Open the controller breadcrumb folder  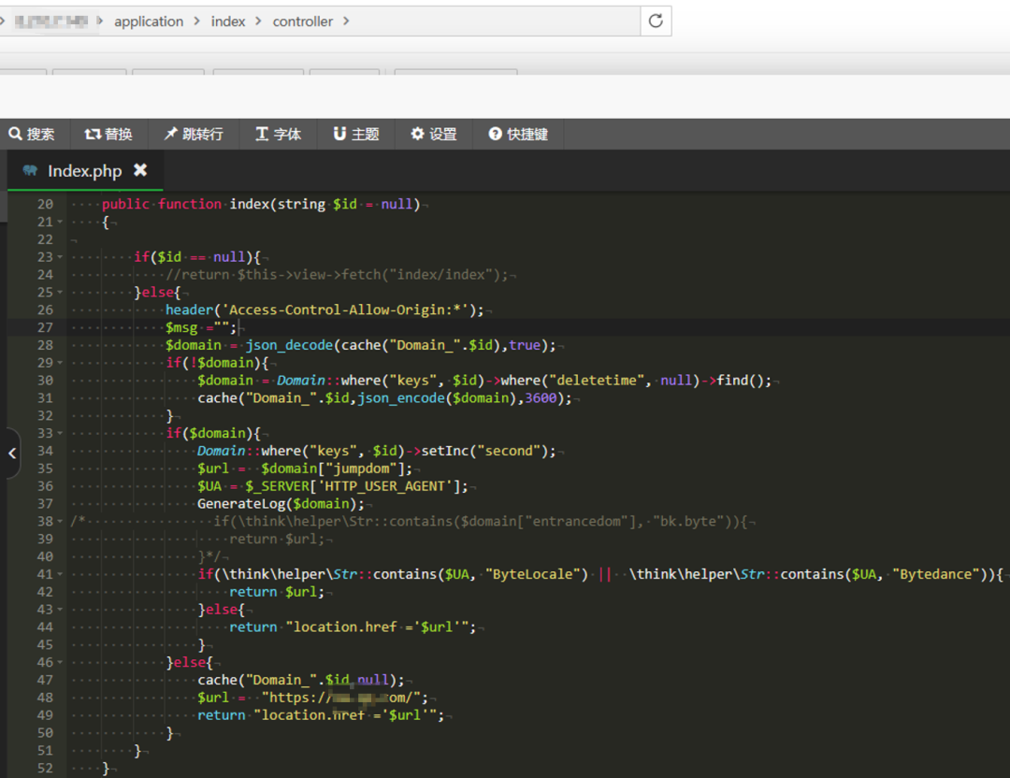(x=302, y=21)
